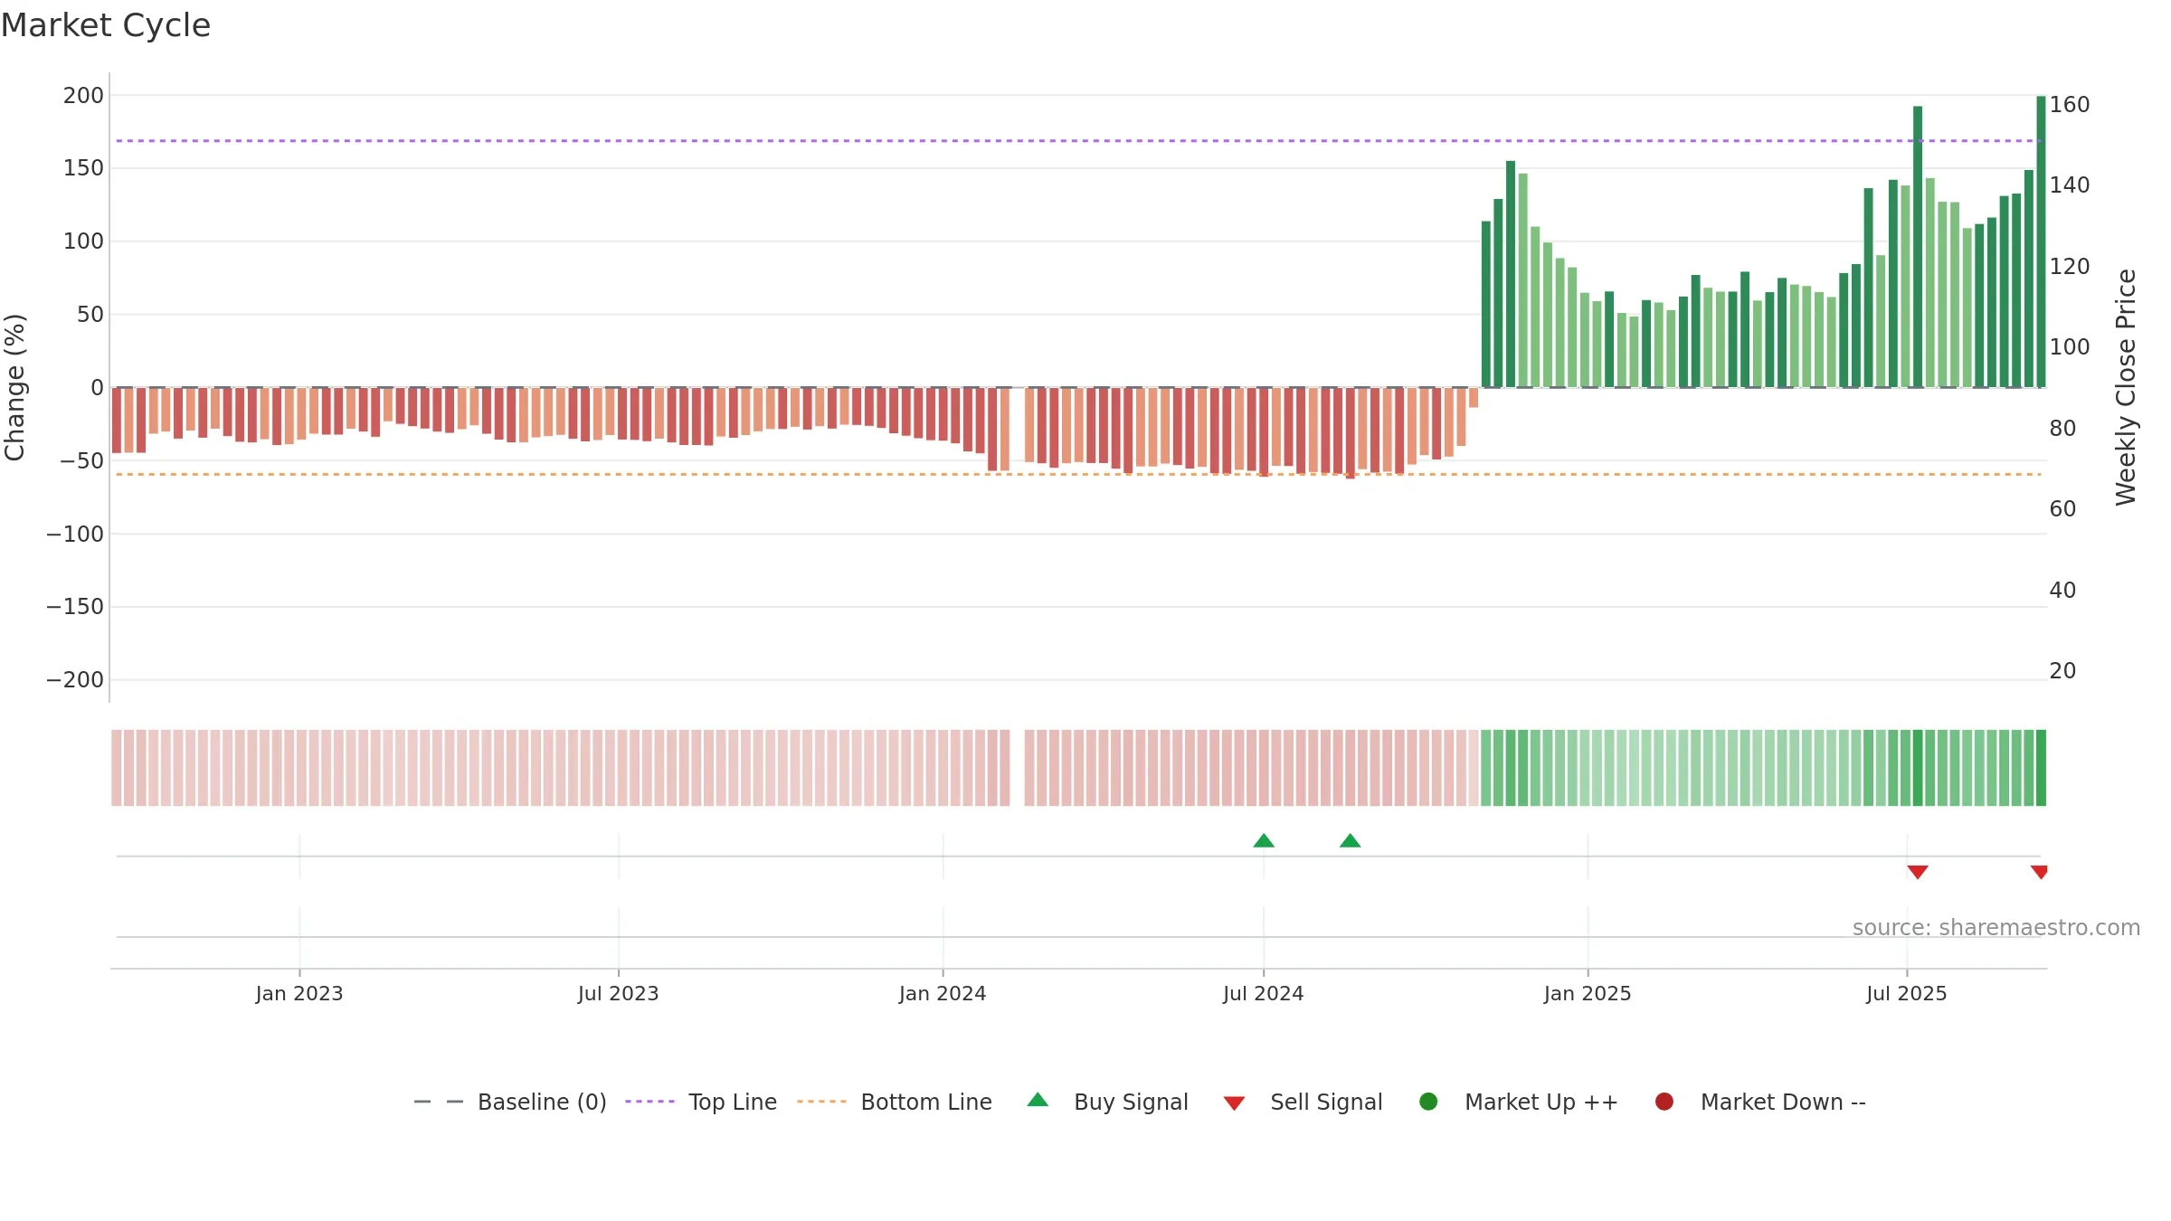This screenshot has height=1221, width=2171.
Task: Click the first buy signal marker at Jul 2024
Action: (1264, 841)
